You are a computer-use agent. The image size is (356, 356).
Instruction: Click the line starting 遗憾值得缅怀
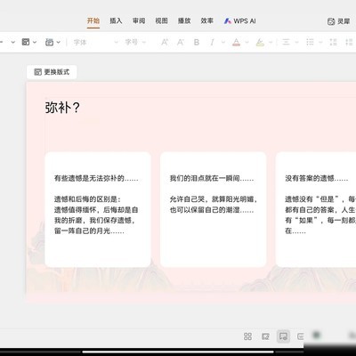[x=96, y=210]
